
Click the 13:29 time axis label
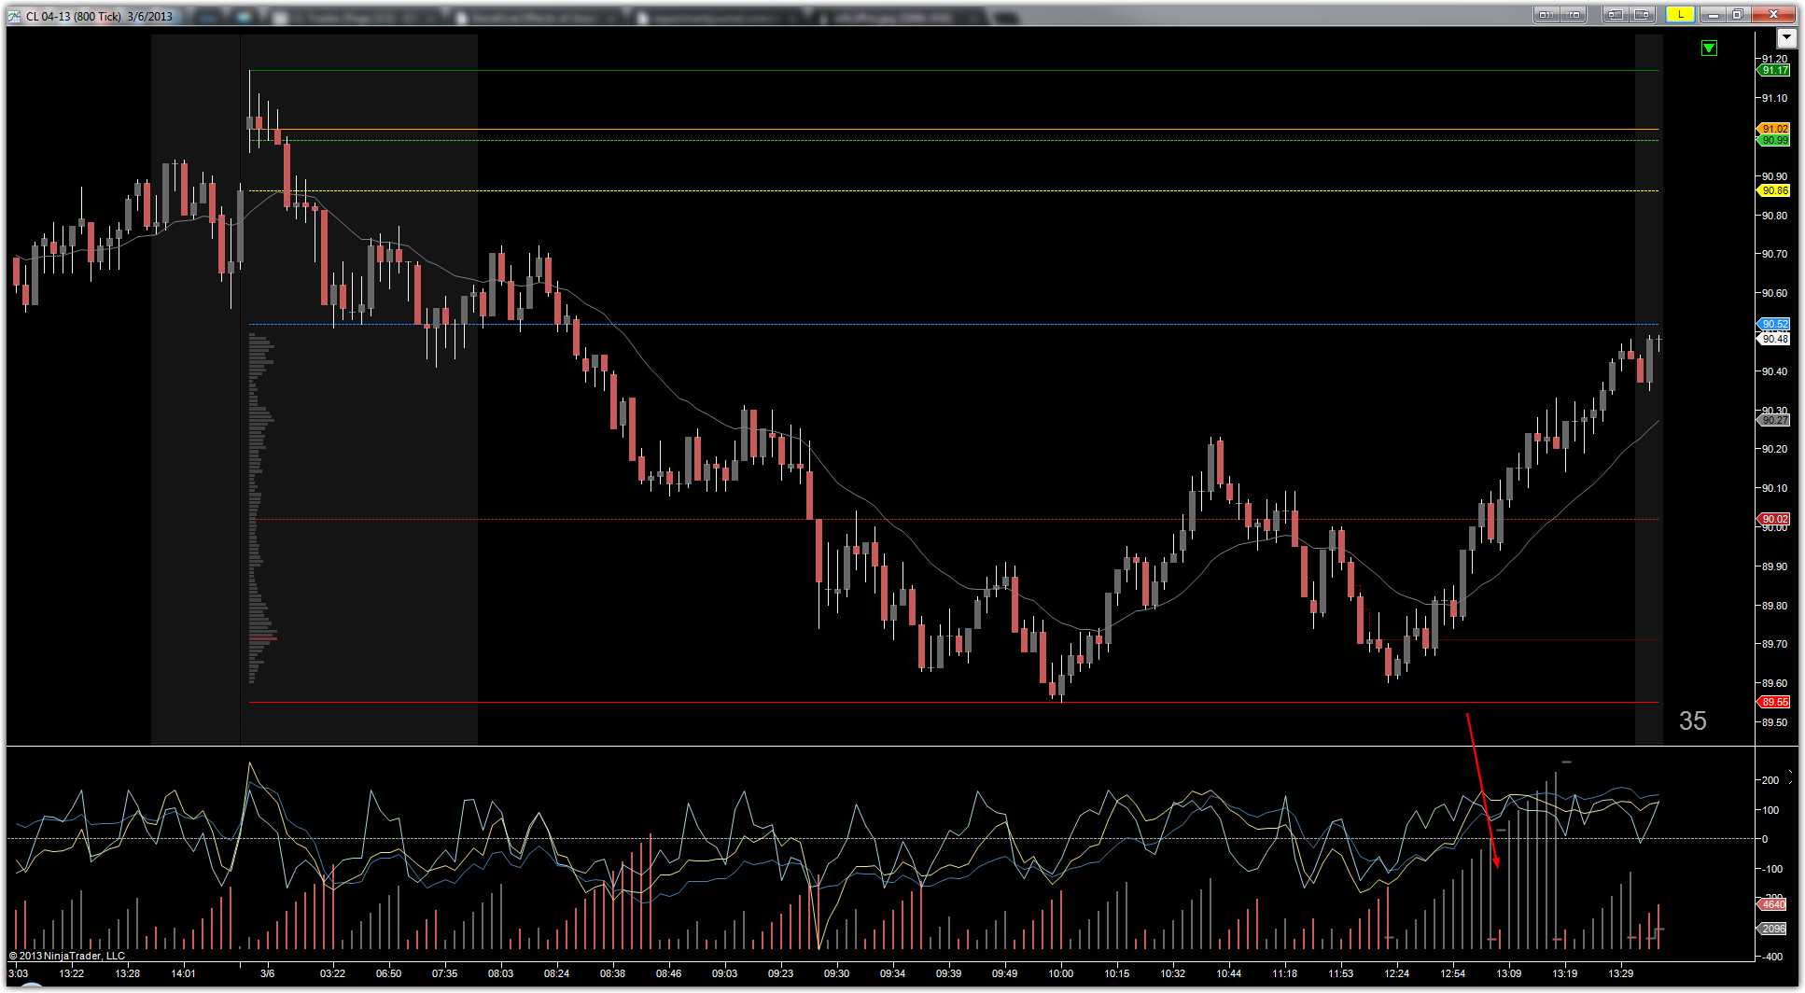1621,973
